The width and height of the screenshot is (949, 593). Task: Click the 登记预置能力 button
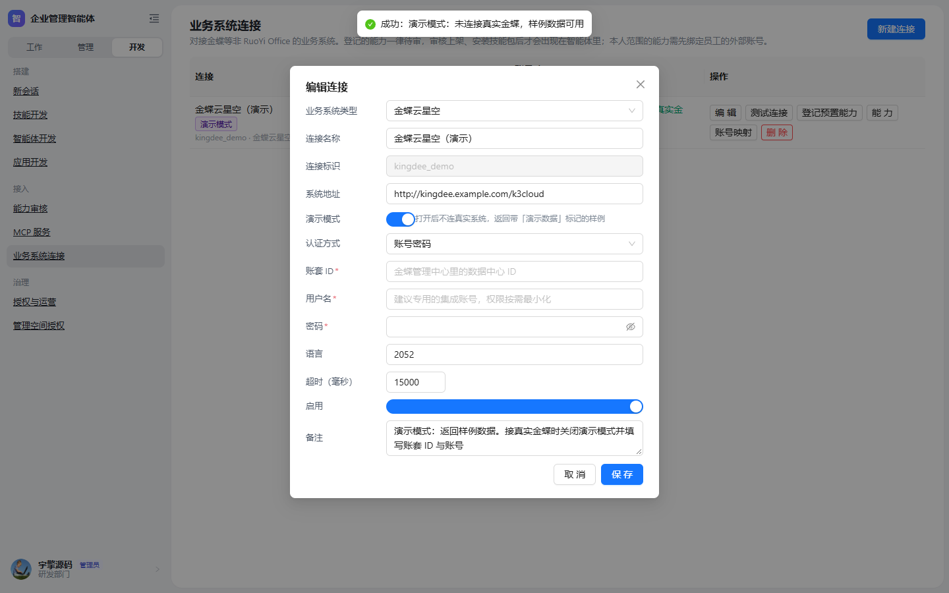830,113
